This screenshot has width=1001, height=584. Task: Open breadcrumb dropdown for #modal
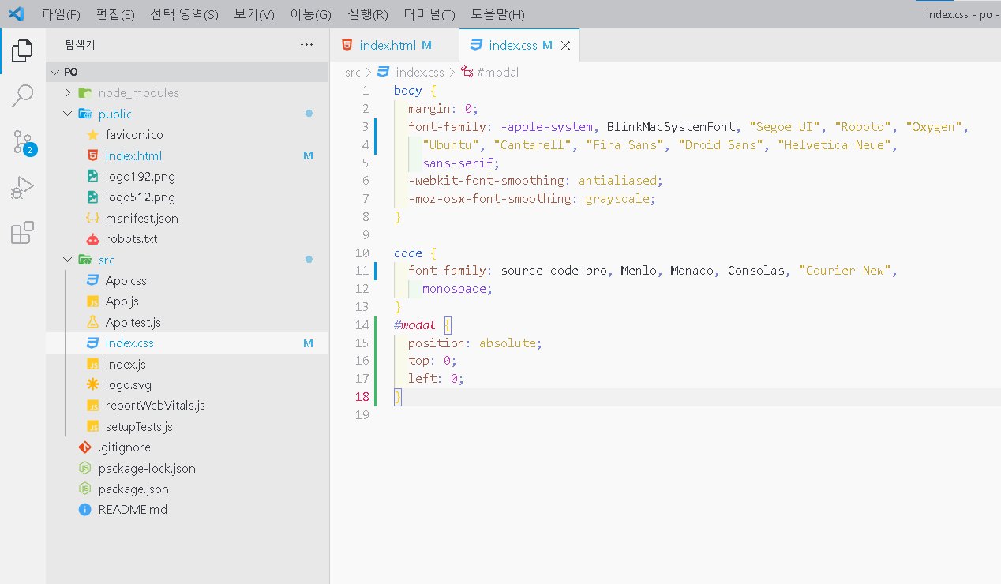[x=498, y=72]
